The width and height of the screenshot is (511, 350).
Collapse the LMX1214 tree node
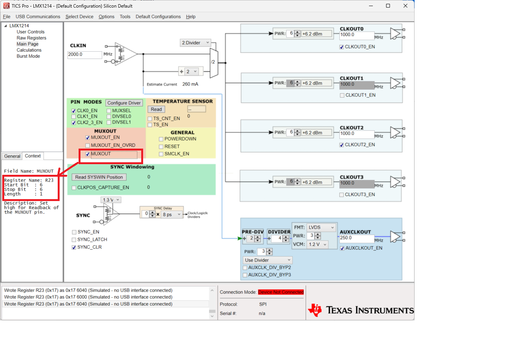[5, 26]
